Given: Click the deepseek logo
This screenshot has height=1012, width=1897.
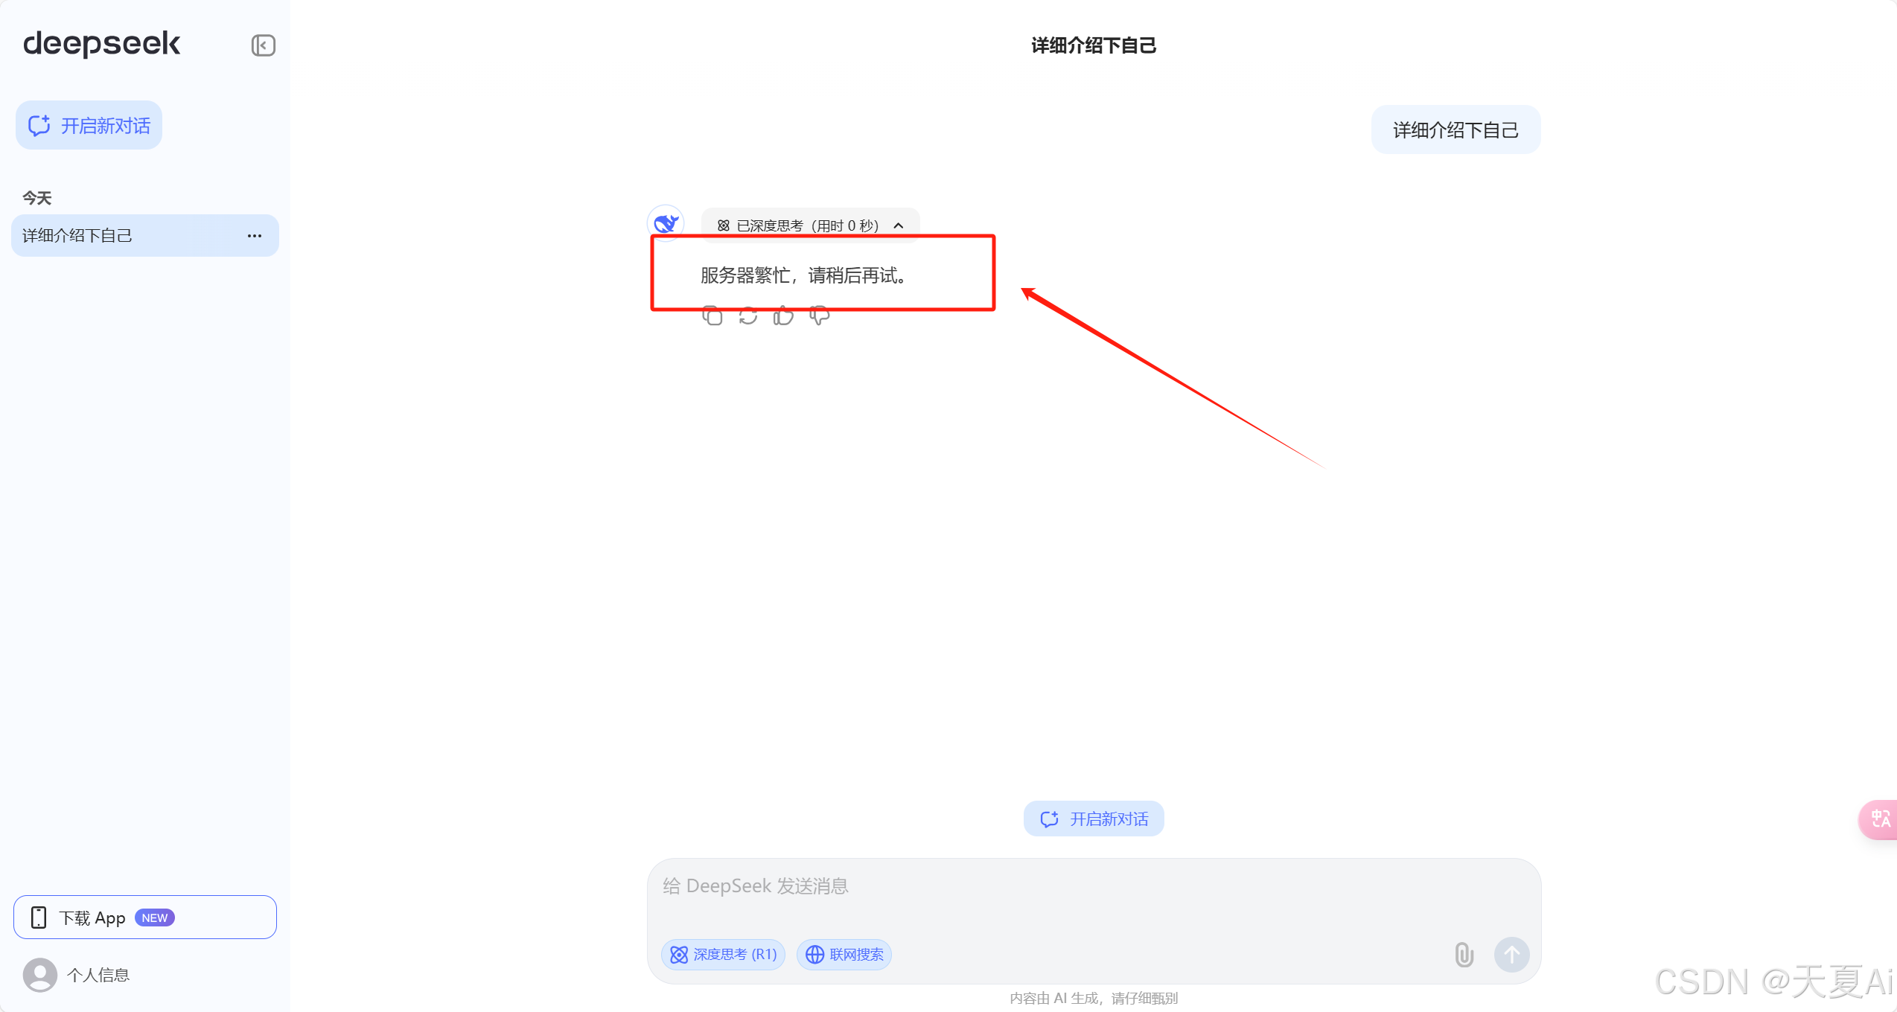Looking at the screenshot, I should (x=102, y=44).
